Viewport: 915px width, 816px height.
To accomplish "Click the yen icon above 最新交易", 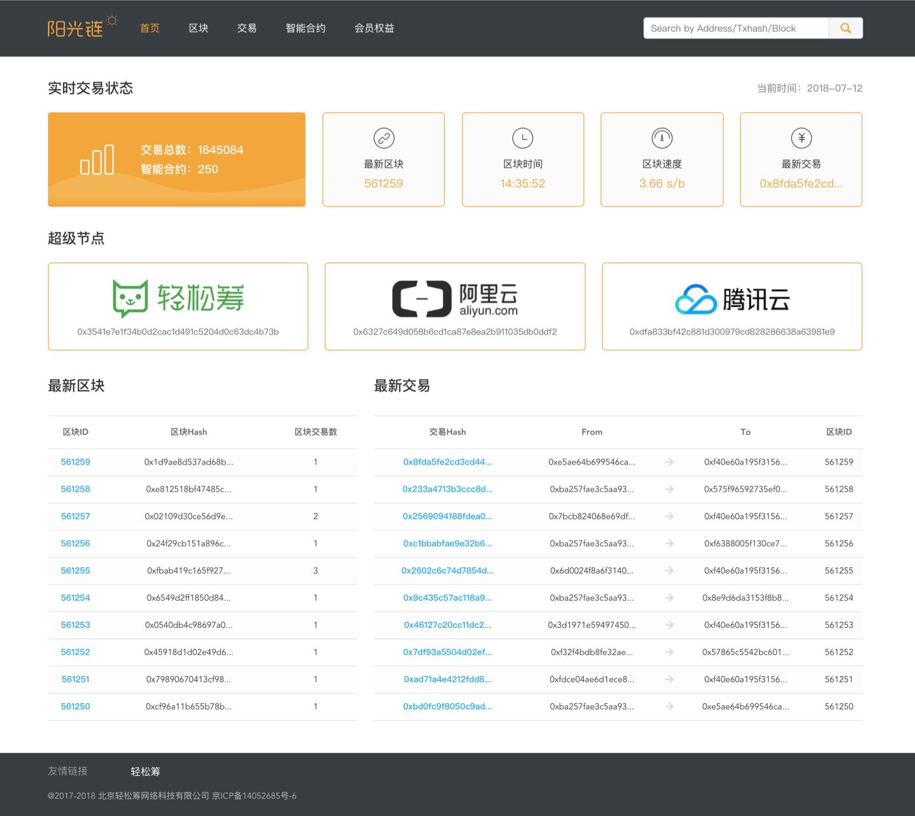I will (x=801, y=138).
